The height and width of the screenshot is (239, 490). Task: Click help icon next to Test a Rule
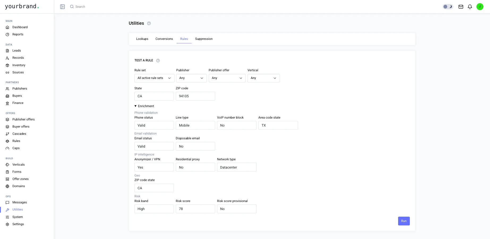point(158,61)
